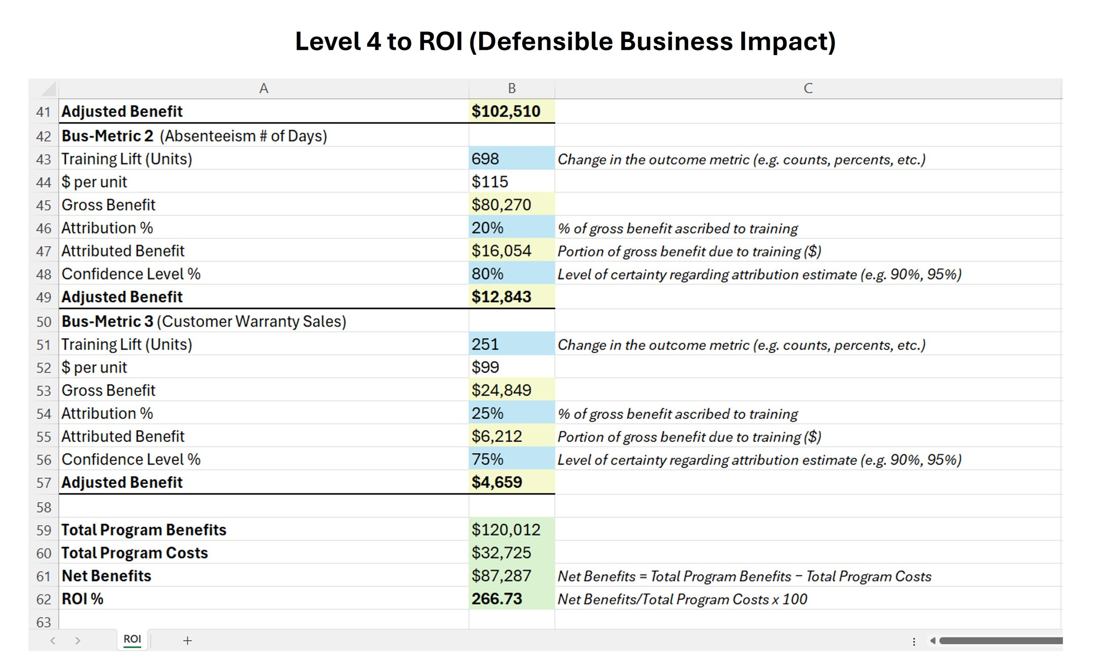Select the ROI sheet tab
The width and height of the screenshot is (1095, 671).
(x=132, y=639)
